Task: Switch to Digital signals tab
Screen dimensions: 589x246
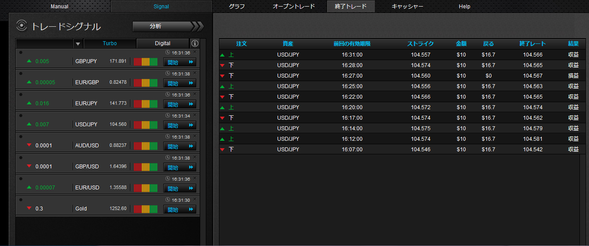Action: tap(162, 43)
